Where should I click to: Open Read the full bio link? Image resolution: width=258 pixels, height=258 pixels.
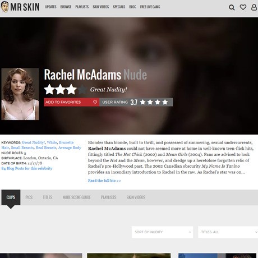(104, 181)
